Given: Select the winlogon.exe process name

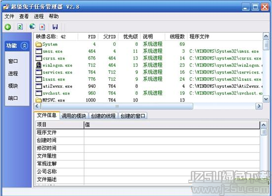Looking at the screenshot, I should click(58, 65).
